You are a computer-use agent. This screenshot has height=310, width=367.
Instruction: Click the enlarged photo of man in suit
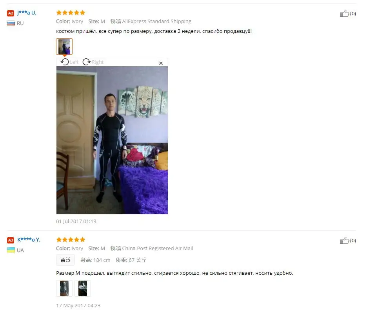(x=112, y=140)
